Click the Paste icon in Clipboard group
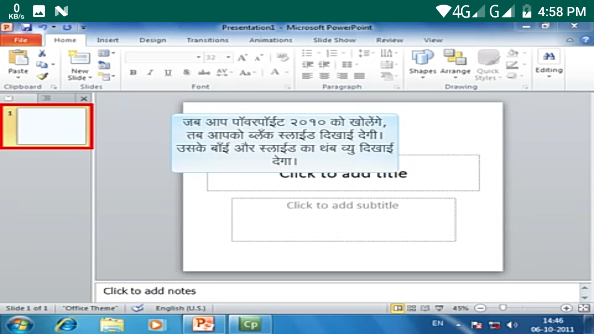 [x=19, y=58]
